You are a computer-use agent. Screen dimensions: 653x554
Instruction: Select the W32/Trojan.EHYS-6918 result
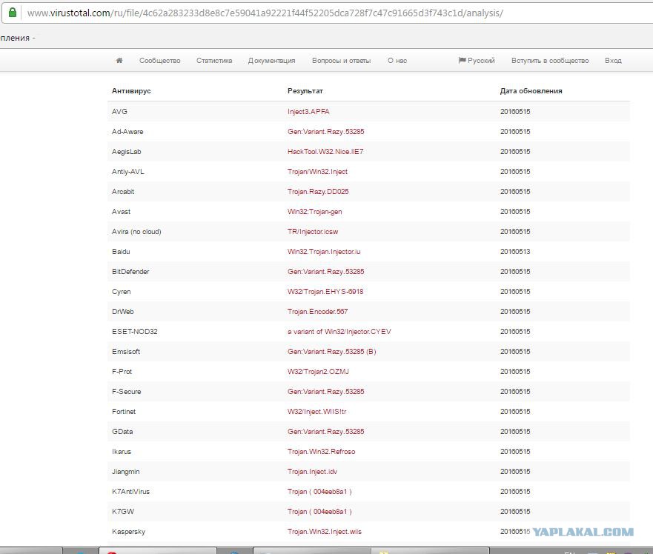325,291
